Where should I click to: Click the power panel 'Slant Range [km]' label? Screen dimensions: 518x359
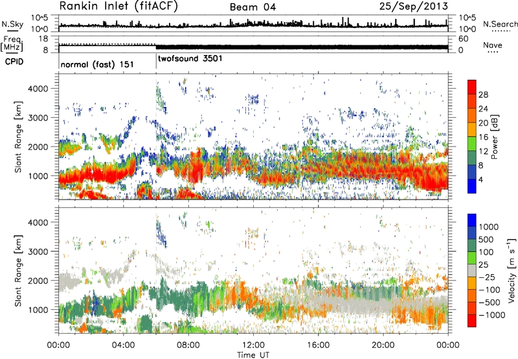(x=18, y=137)
